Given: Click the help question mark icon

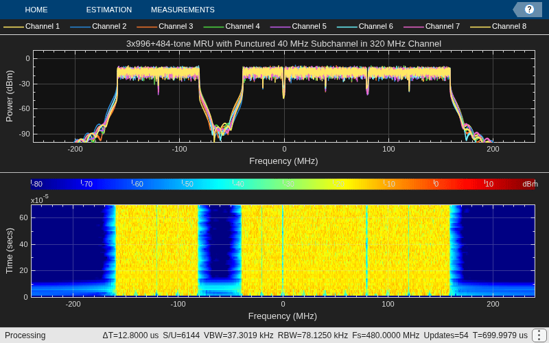Looking at the screenshot, I should 529,10.
